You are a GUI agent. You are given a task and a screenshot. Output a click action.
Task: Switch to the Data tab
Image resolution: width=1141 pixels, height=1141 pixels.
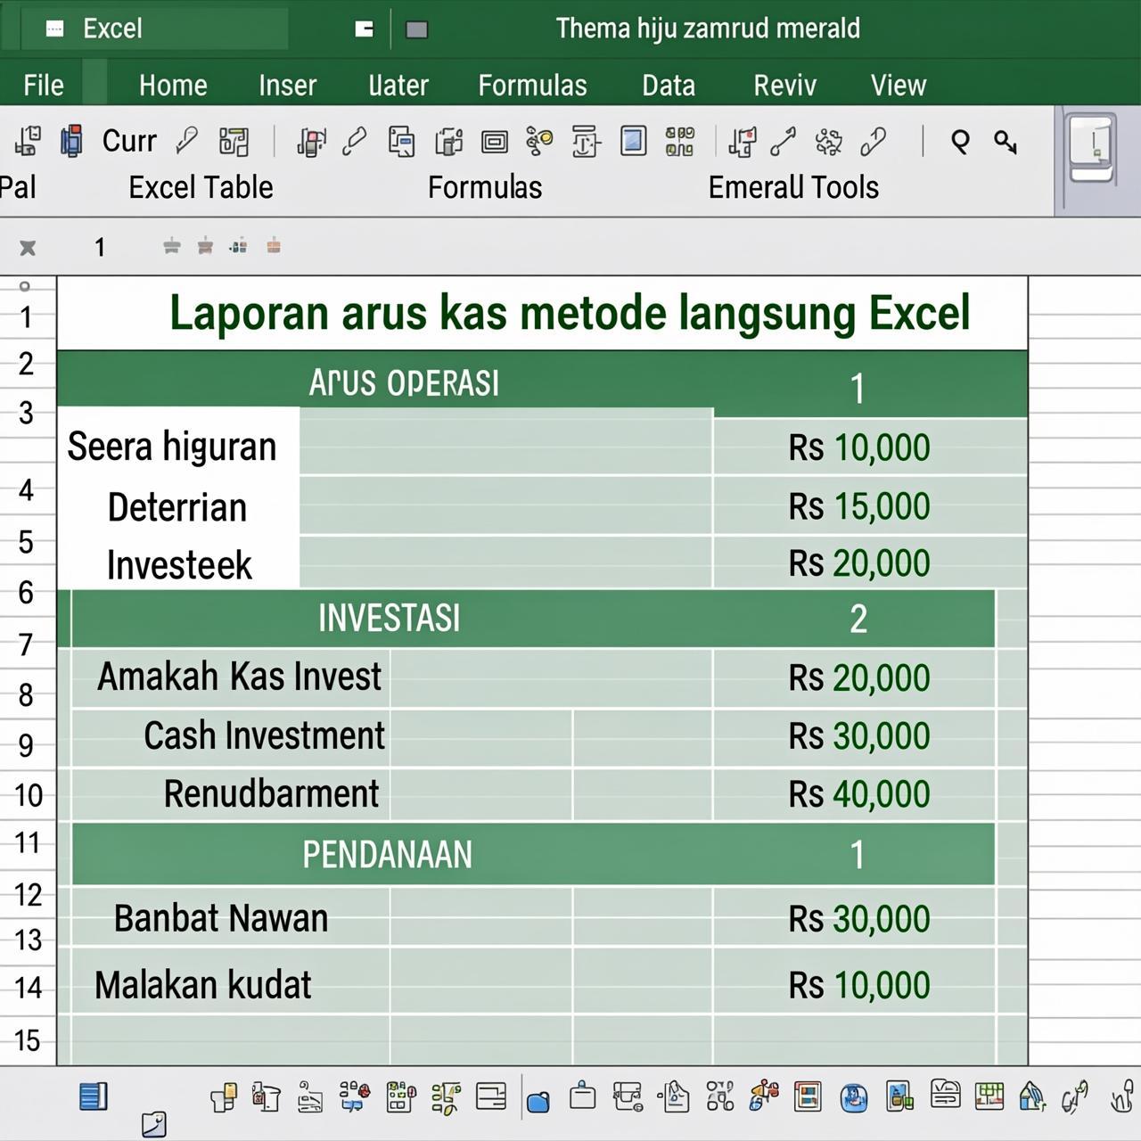tap(669, 86)
